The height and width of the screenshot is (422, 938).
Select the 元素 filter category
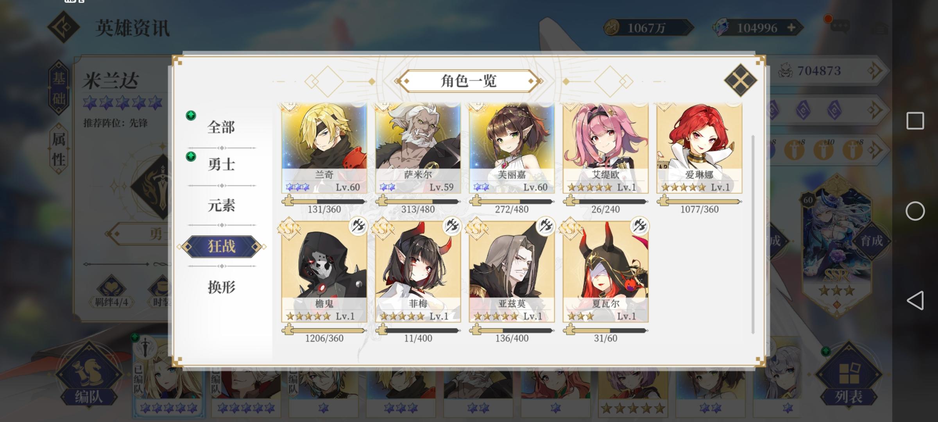click(221, 205)
